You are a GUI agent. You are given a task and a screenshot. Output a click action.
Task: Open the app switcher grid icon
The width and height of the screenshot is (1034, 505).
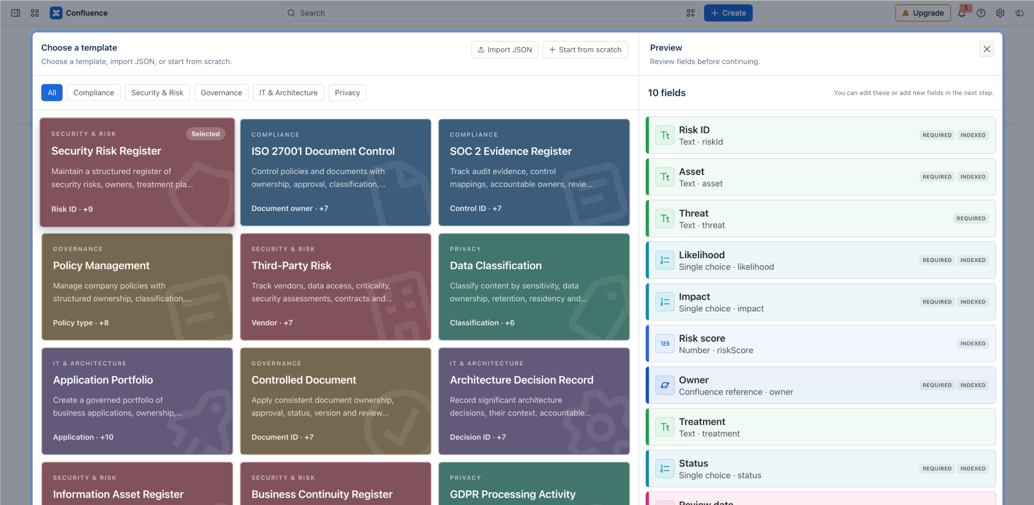(x=35, y=13)
